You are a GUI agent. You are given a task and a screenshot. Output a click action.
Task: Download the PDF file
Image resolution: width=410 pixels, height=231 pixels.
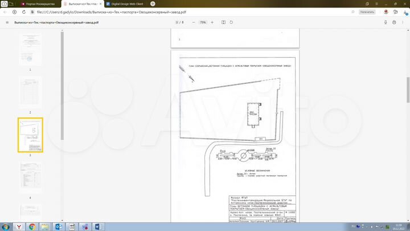(x=386, y=22)
